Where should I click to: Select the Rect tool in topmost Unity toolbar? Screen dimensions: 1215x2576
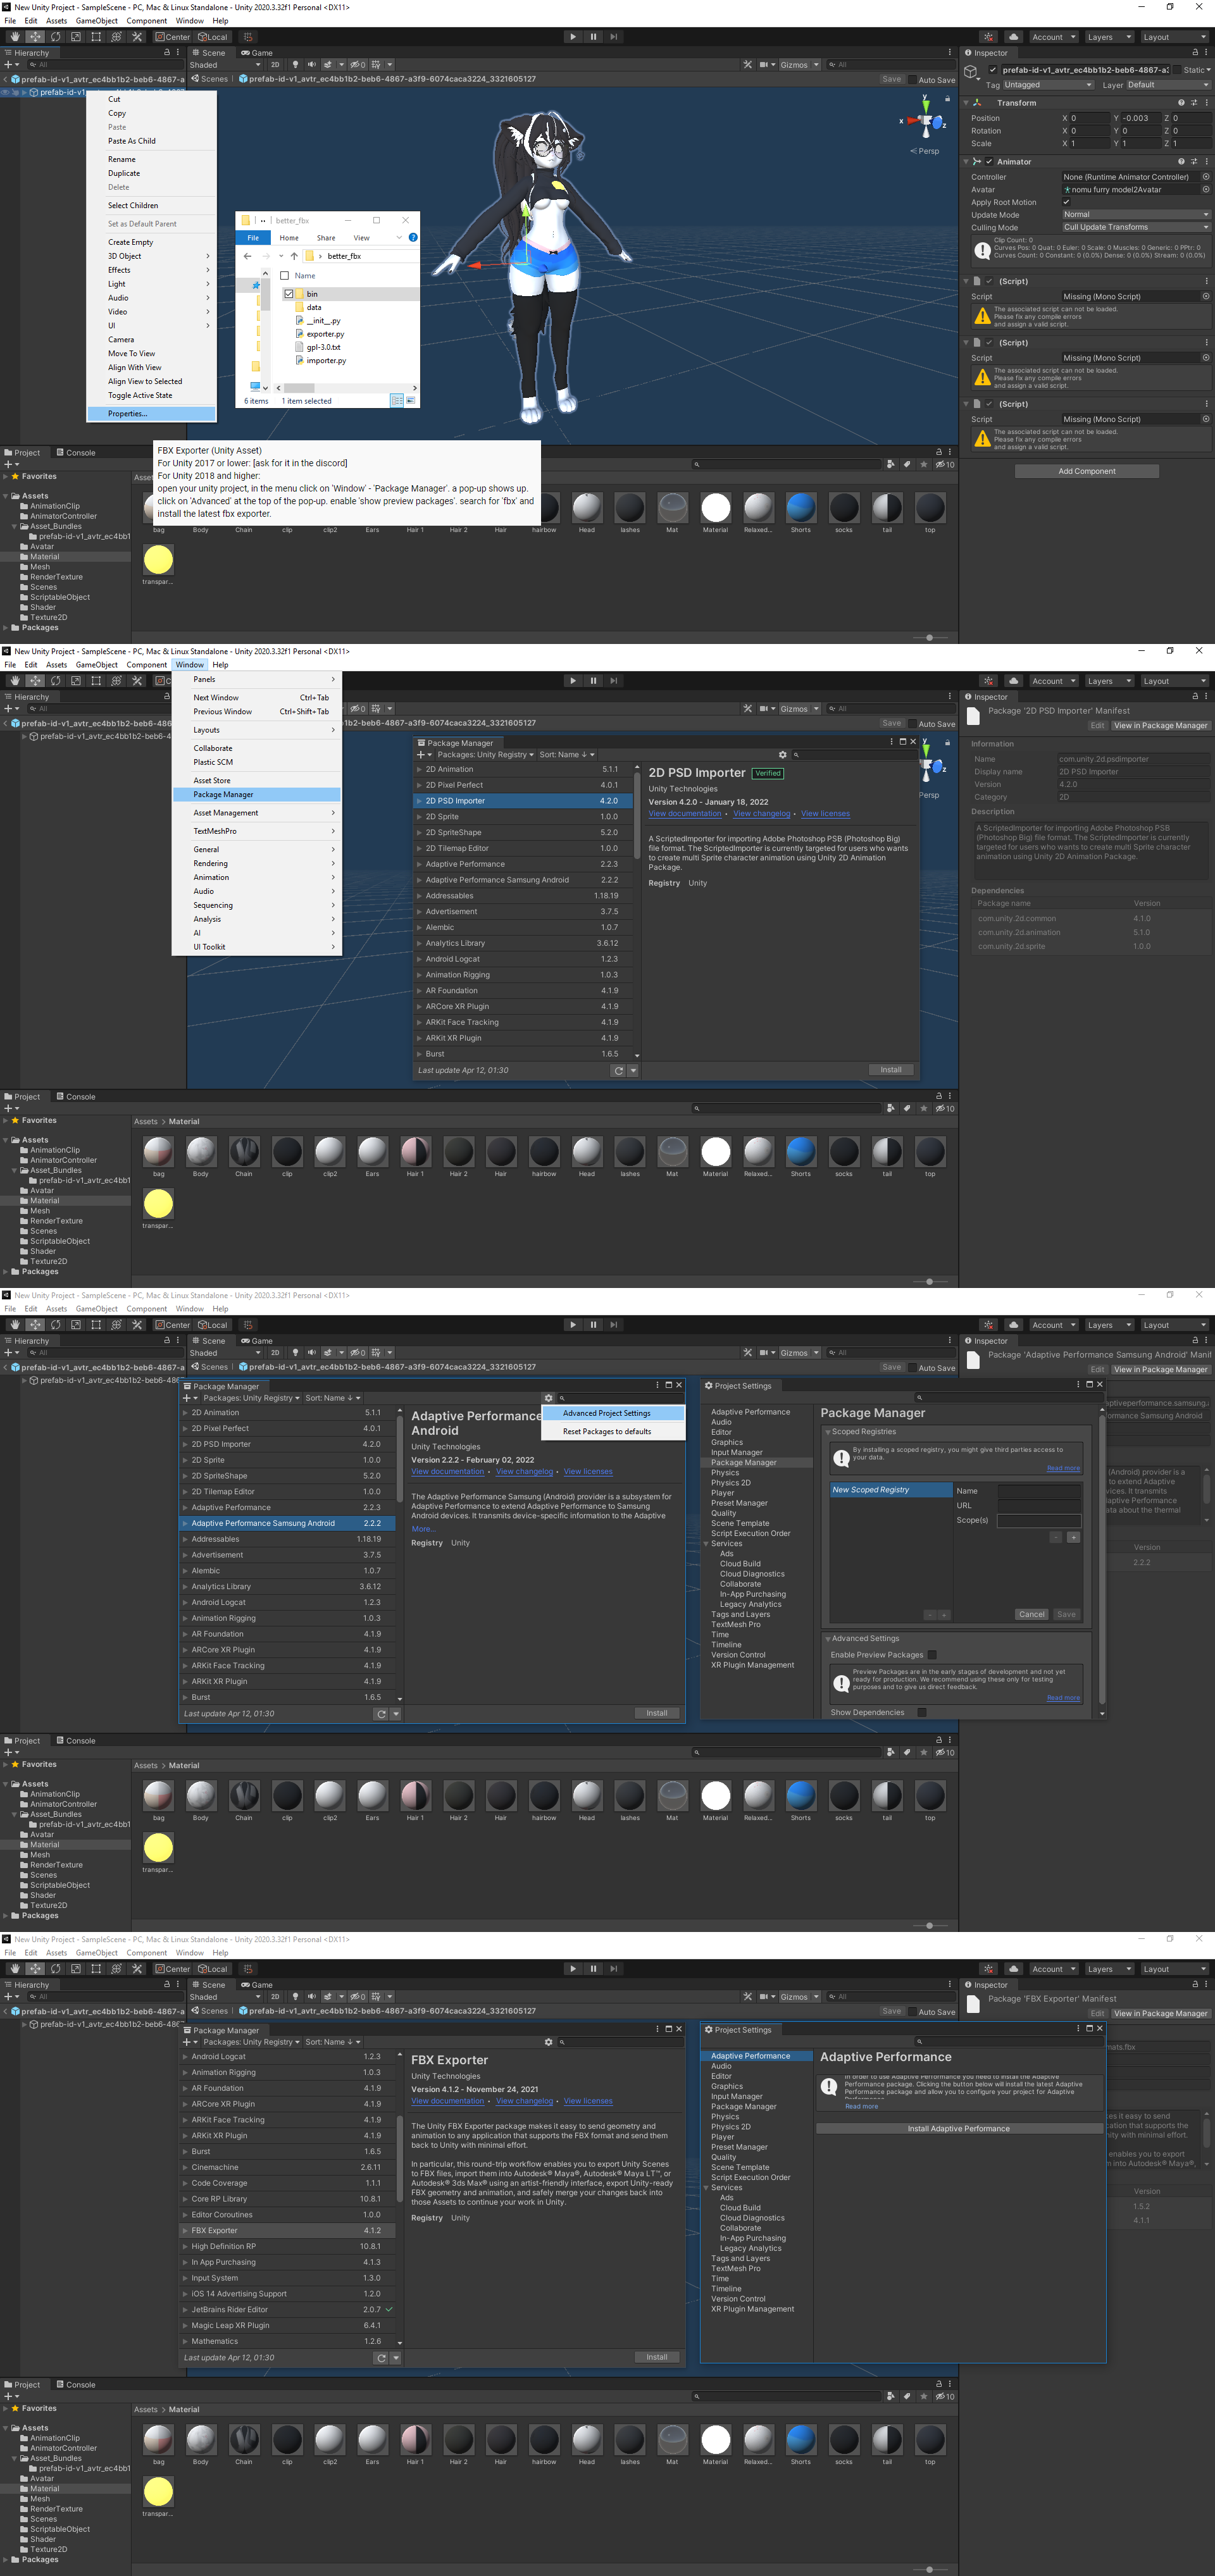(96, 37)
